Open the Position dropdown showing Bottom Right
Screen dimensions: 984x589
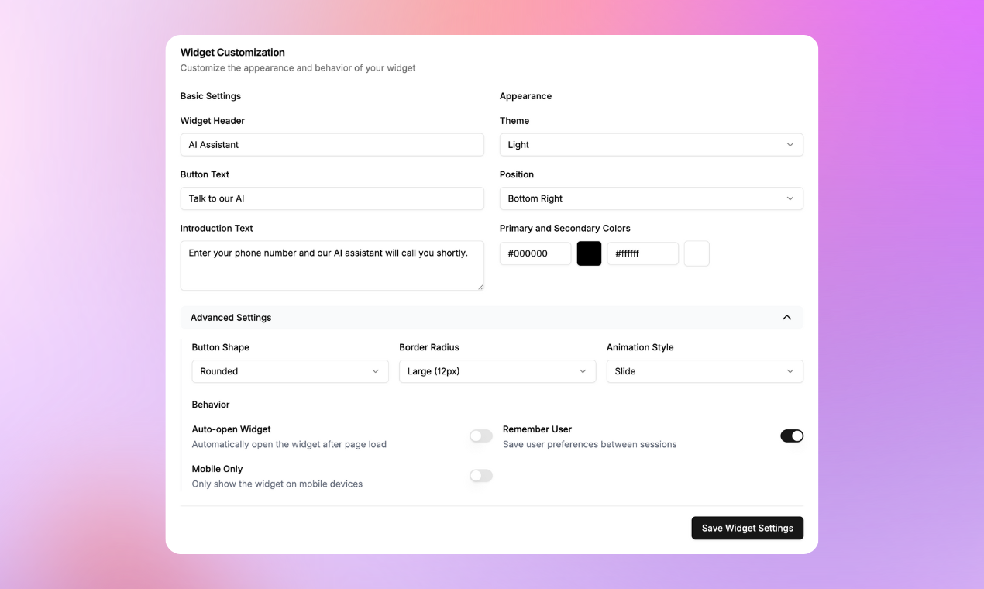[651, 198]
